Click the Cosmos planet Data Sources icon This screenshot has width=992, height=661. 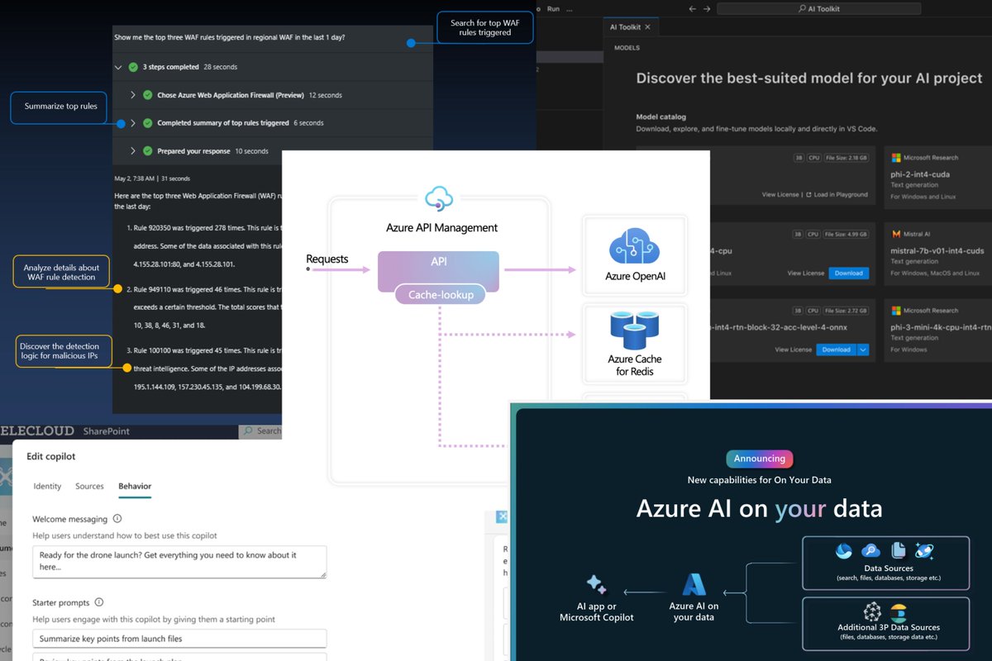tap(923, 551)
